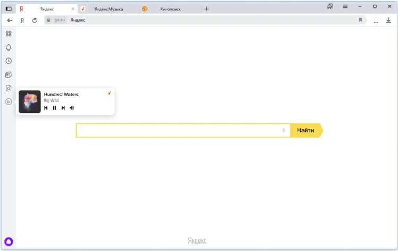Open page search icon in sidebar
The height and width of the screenshot is (251, 398).
pyautogui.click(x=8, y=88)
